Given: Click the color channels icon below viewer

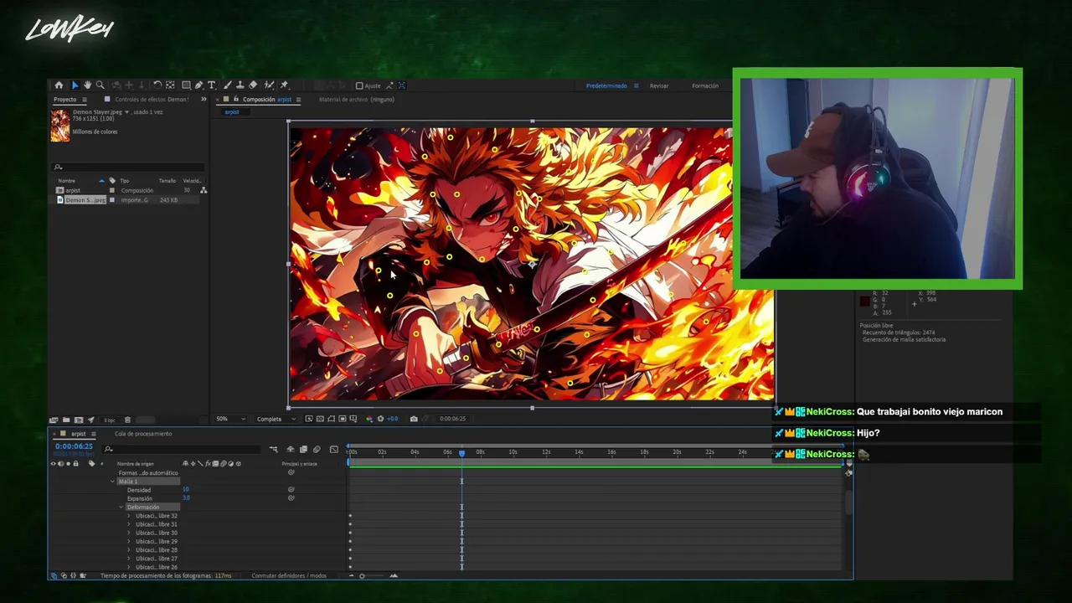Looking at the screenshot, I should (x=369, y=419).
